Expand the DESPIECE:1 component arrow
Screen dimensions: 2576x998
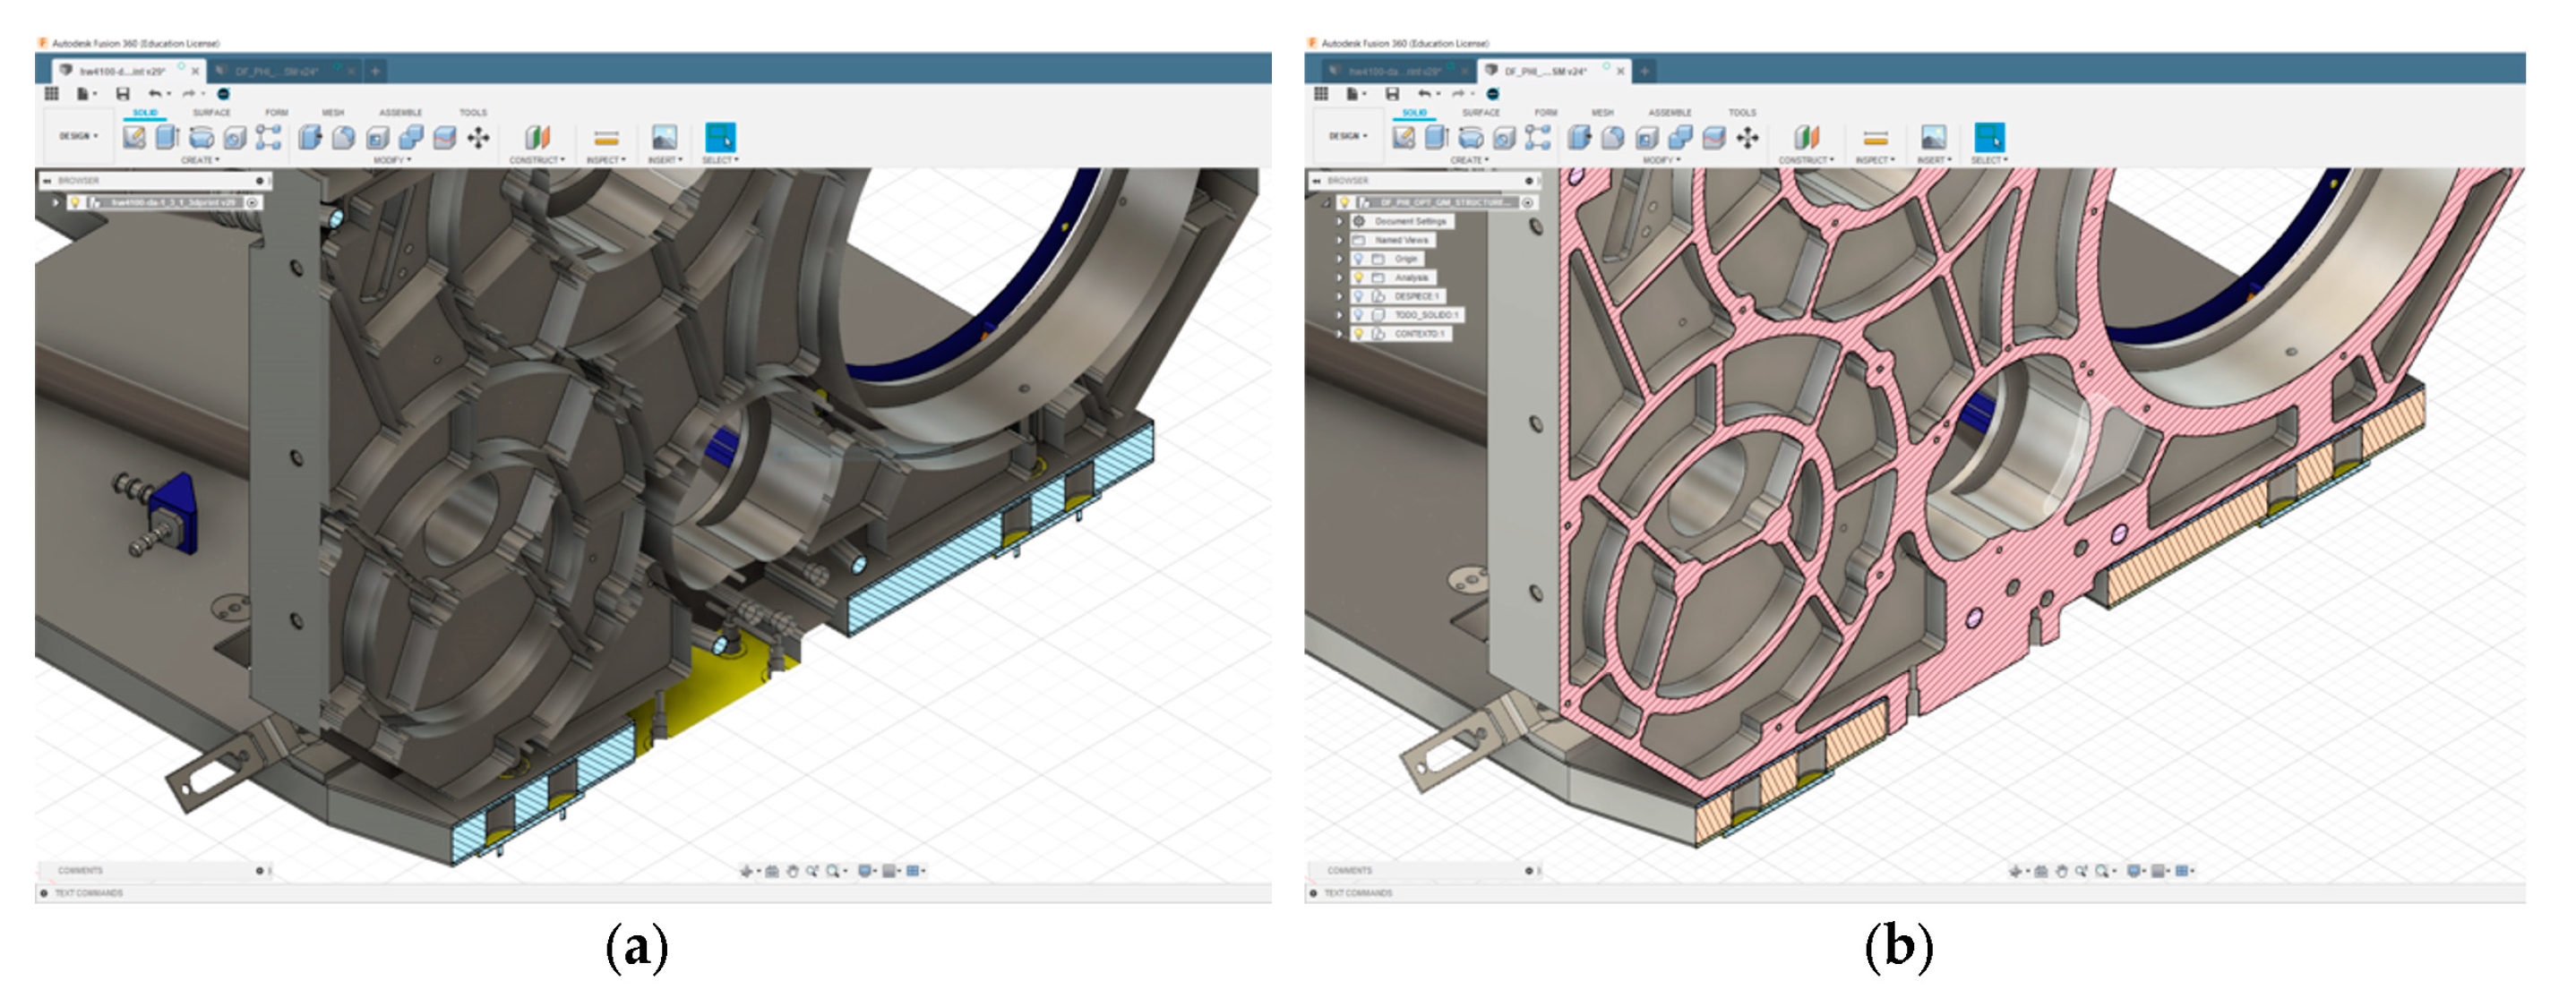click(1340, 296)
